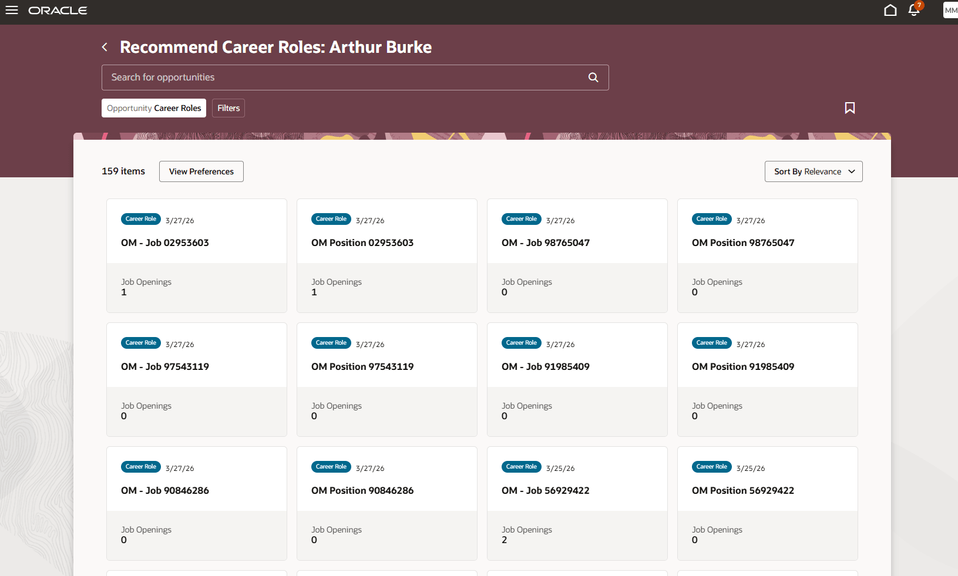Click the Oracle logo
Screen dimensions: 958x576
tap(58, 11)
